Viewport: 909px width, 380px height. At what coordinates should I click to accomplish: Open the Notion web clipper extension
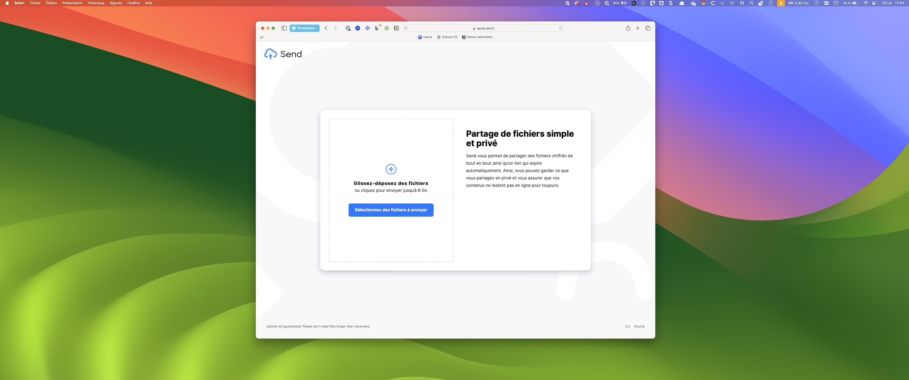tap(396, 28)
